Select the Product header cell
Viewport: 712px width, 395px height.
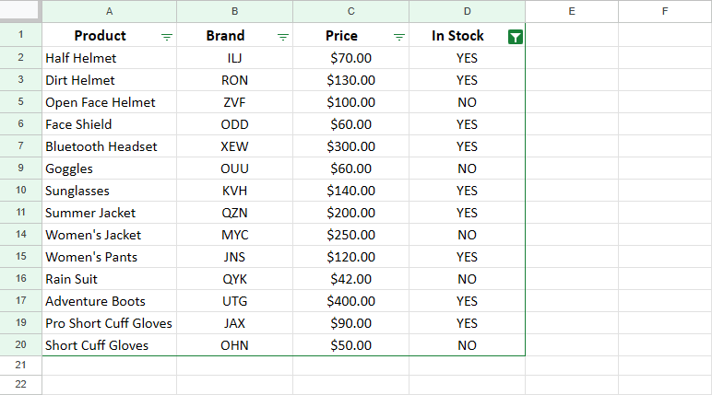(x=100, y=36)
